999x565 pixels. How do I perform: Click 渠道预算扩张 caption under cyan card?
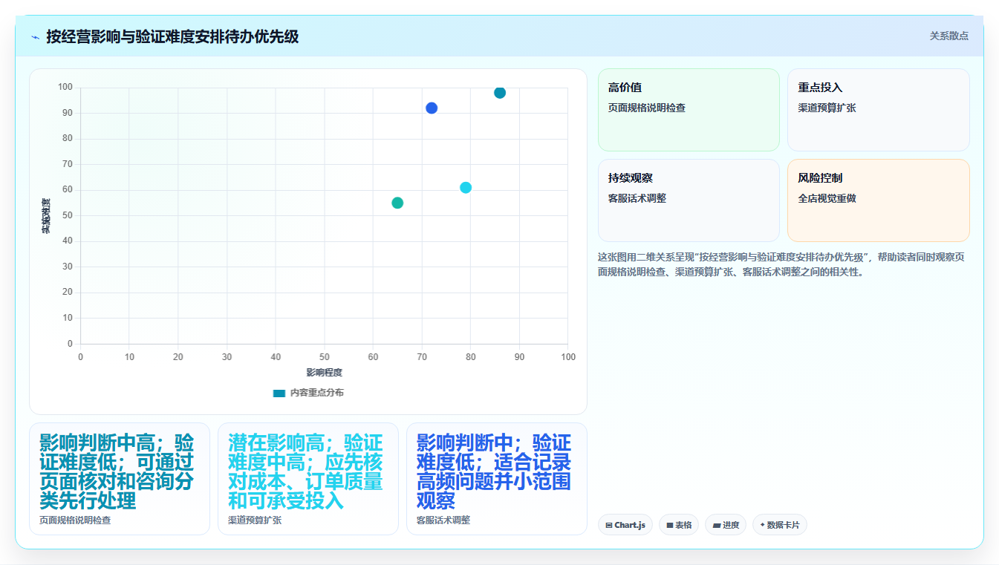pos(255,520)
